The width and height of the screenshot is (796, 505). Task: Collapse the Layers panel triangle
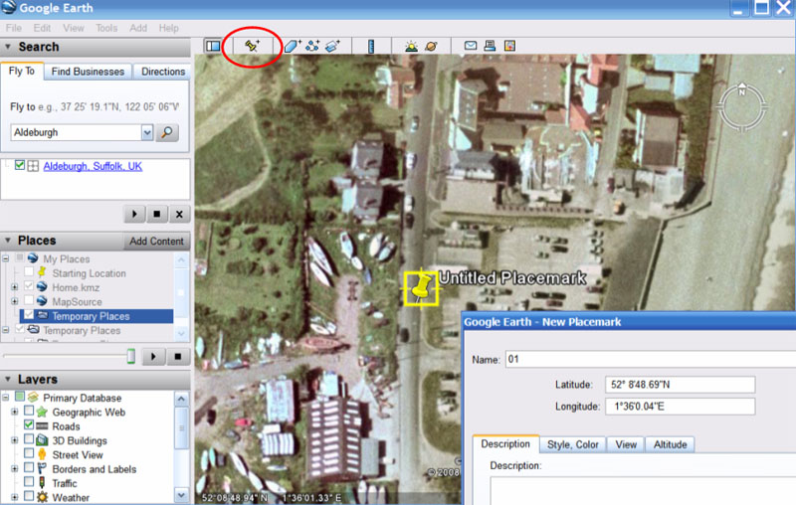tap(8, 379)
